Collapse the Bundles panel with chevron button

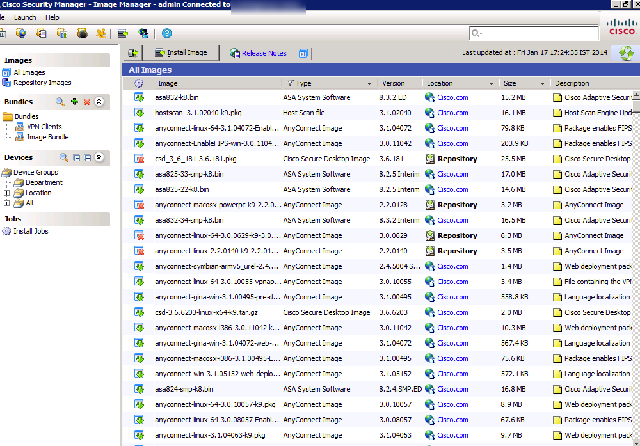point(99,102)
